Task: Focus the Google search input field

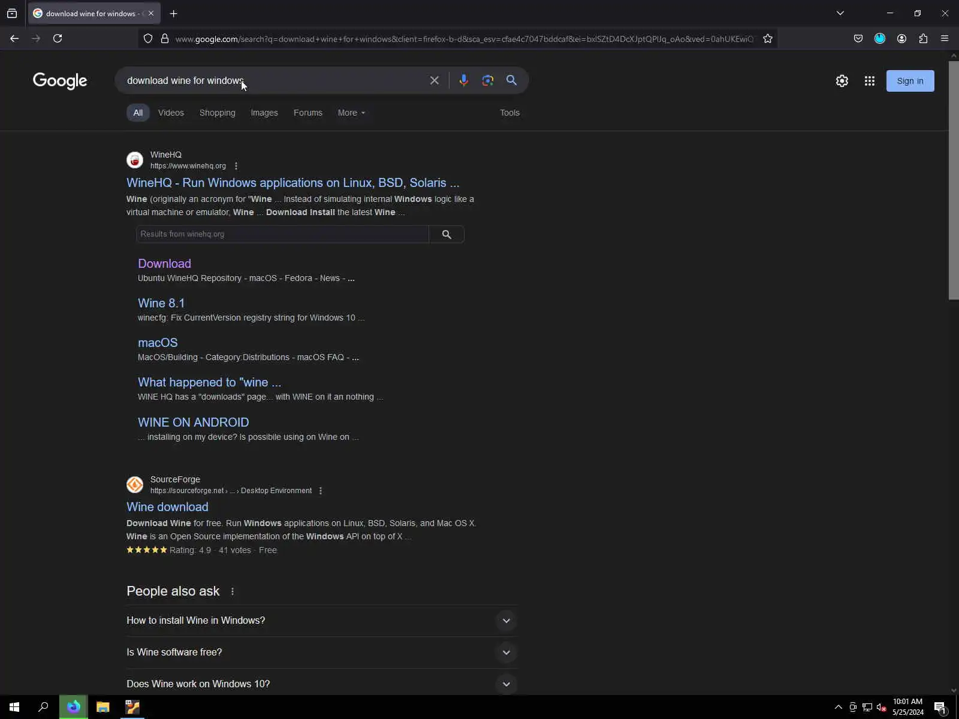Action: tap(273, 80)
